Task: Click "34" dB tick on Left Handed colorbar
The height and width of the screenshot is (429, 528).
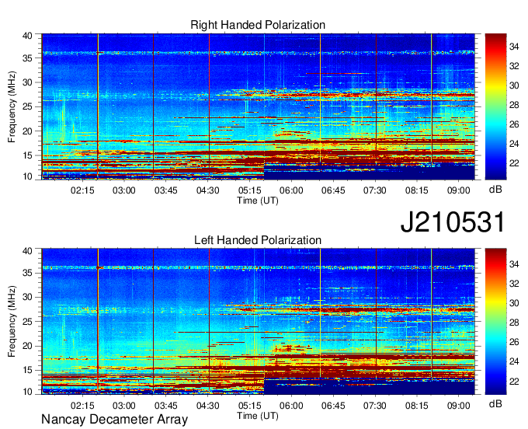Action: click(x=514, y=264)
